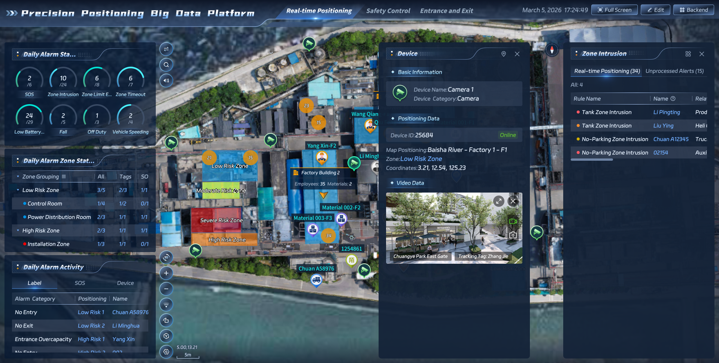Click the Full Screen button

click(x=615, y=10)
